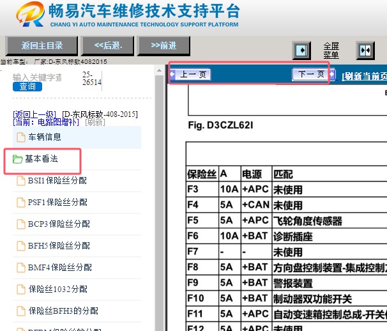Click the page icon beside 保险丝1032分配
The height and width of the screenshot is (331, 387).
tap(21, 289)
